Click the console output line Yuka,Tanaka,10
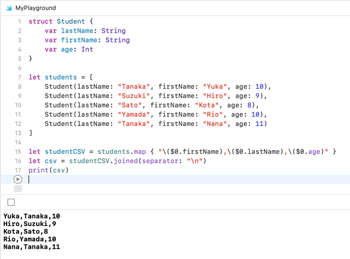 pyautogui.click(x=32, y=216)
